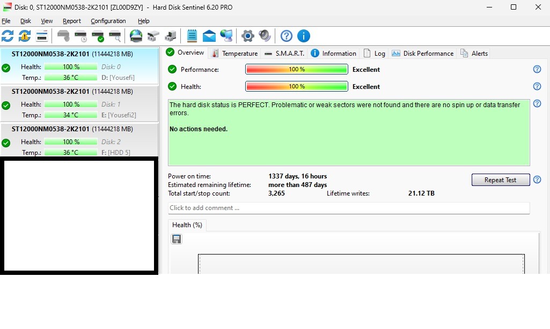Image resolution: width=550 pixels, height=329 pixels.
Task: Click the globe over disk toolbar icon
Action: pos(136,36)
